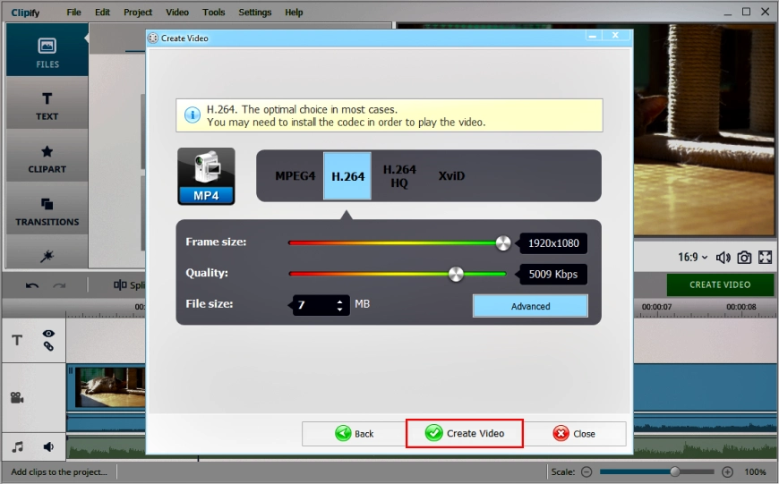Click the link icon on text track
This screenshot has width=779, height=484.
point(48,346)
